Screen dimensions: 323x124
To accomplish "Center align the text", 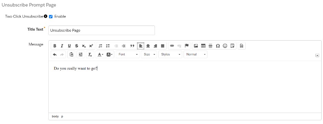I will pyautogui.click(x=148, y=46).
